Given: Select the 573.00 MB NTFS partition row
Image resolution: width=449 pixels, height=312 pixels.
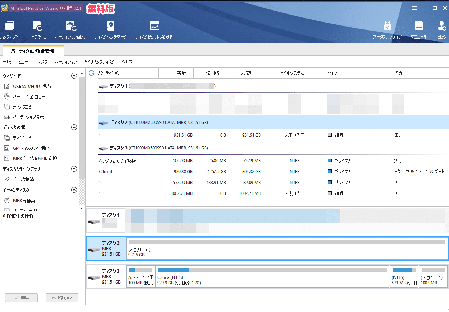Looking at the screenshot, I should [273, 183].
